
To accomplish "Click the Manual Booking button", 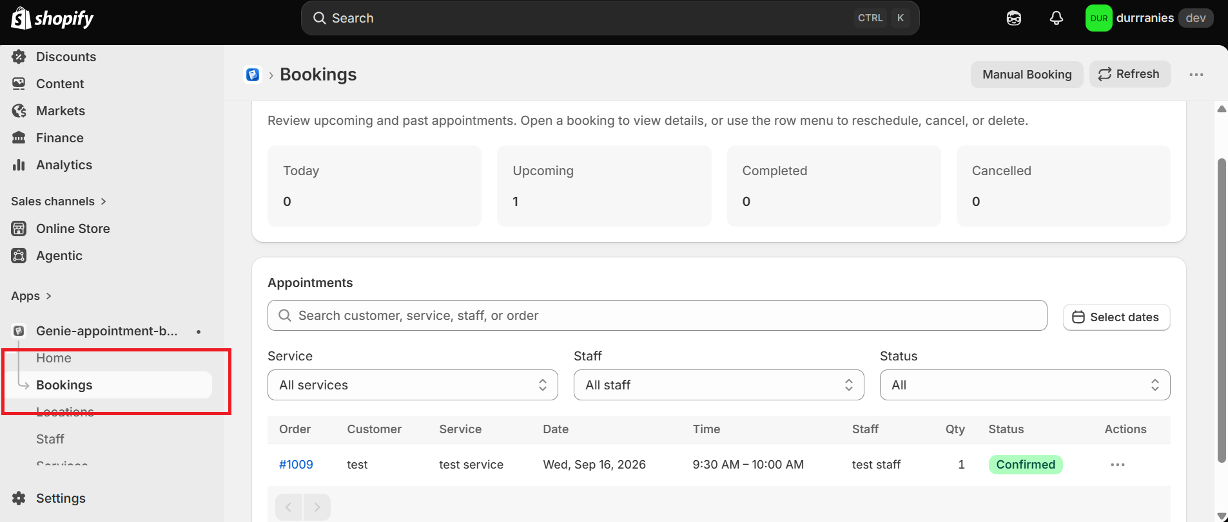I will 1027,75.
